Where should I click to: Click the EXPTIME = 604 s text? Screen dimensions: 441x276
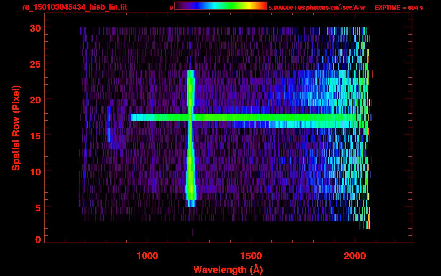point(399,8)
